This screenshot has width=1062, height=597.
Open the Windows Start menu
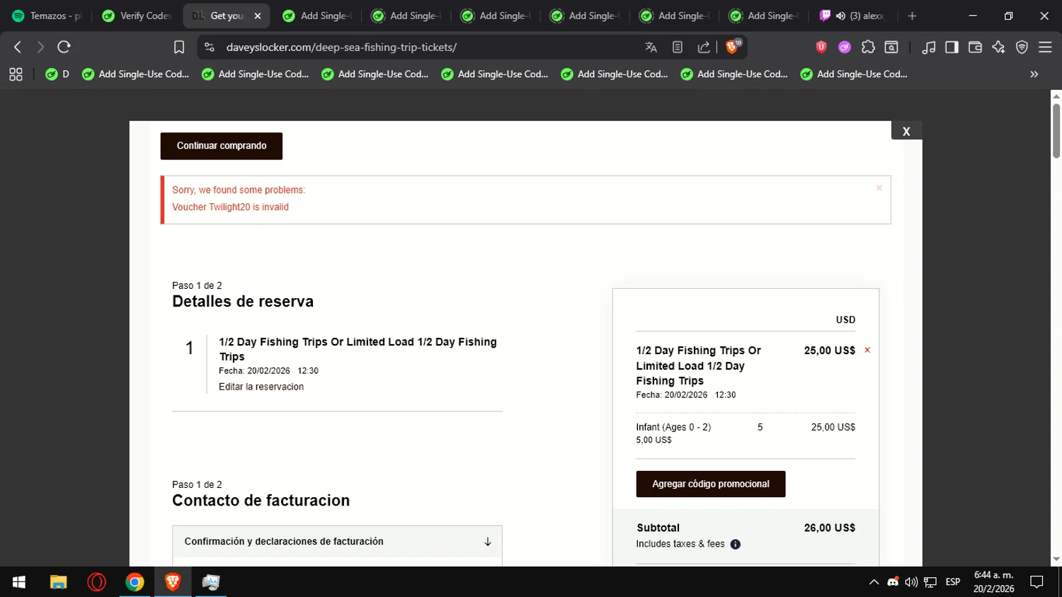pos(19,582)
